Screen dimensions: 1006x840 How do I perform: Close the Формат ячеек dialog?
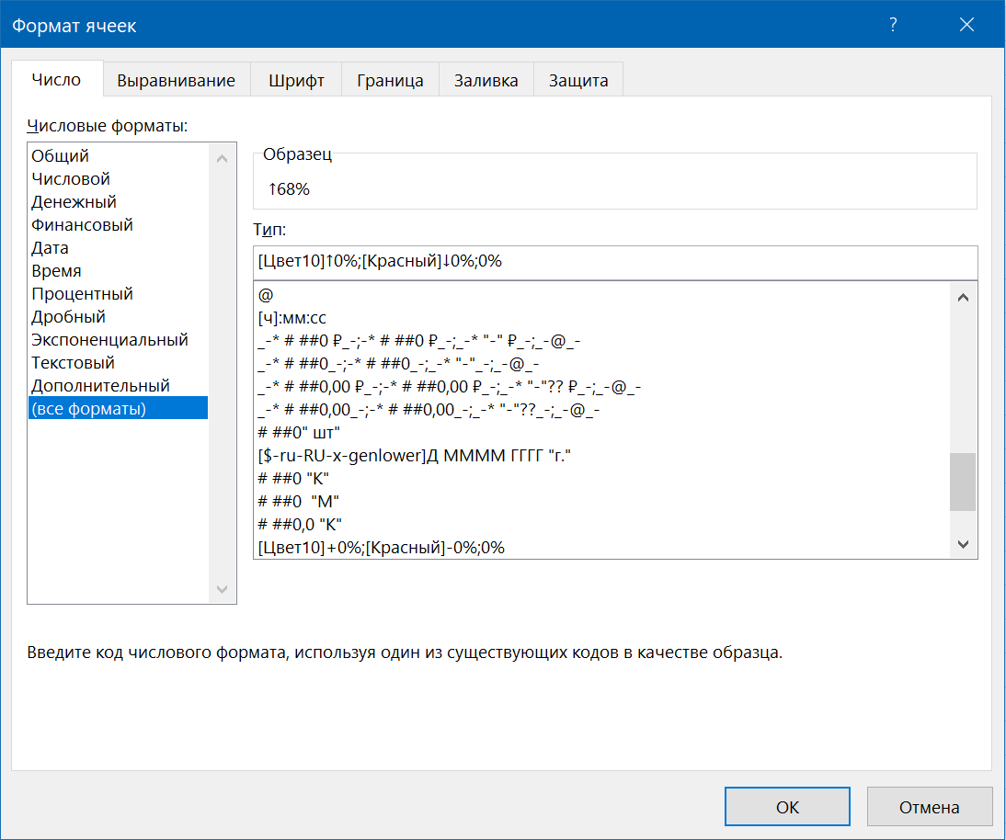point(966,25)
